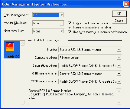Toggle Use extra memory to improve performance

(70, 32)
